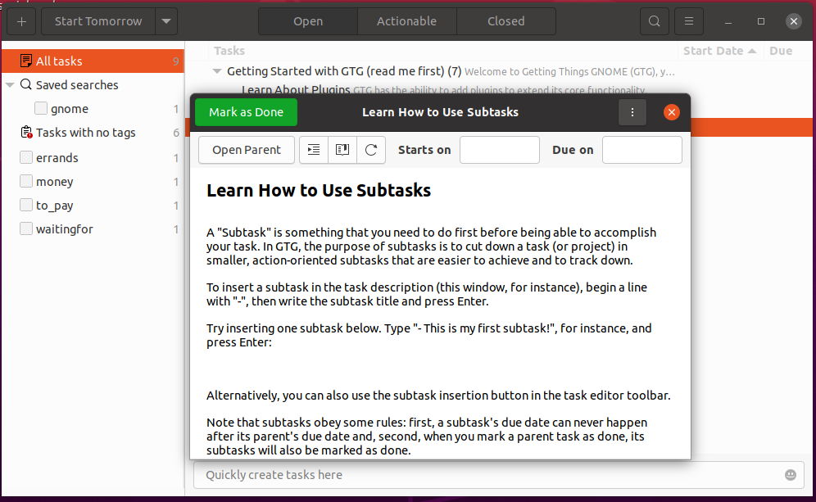Switch to the Actionable tab

click(406, 21)
